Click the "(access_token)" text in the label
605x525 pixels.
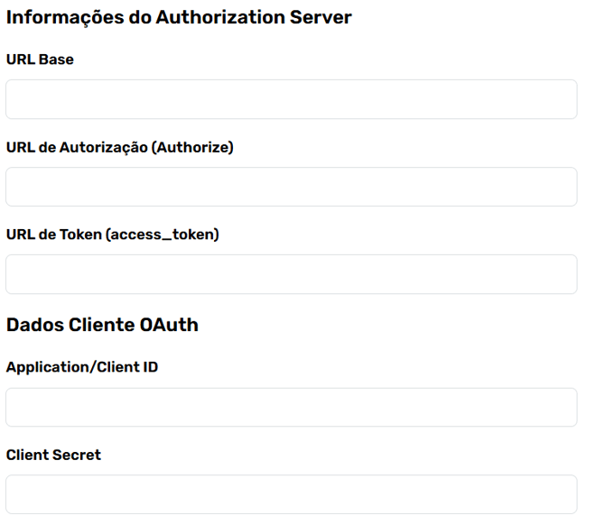[x=163, y=235]
